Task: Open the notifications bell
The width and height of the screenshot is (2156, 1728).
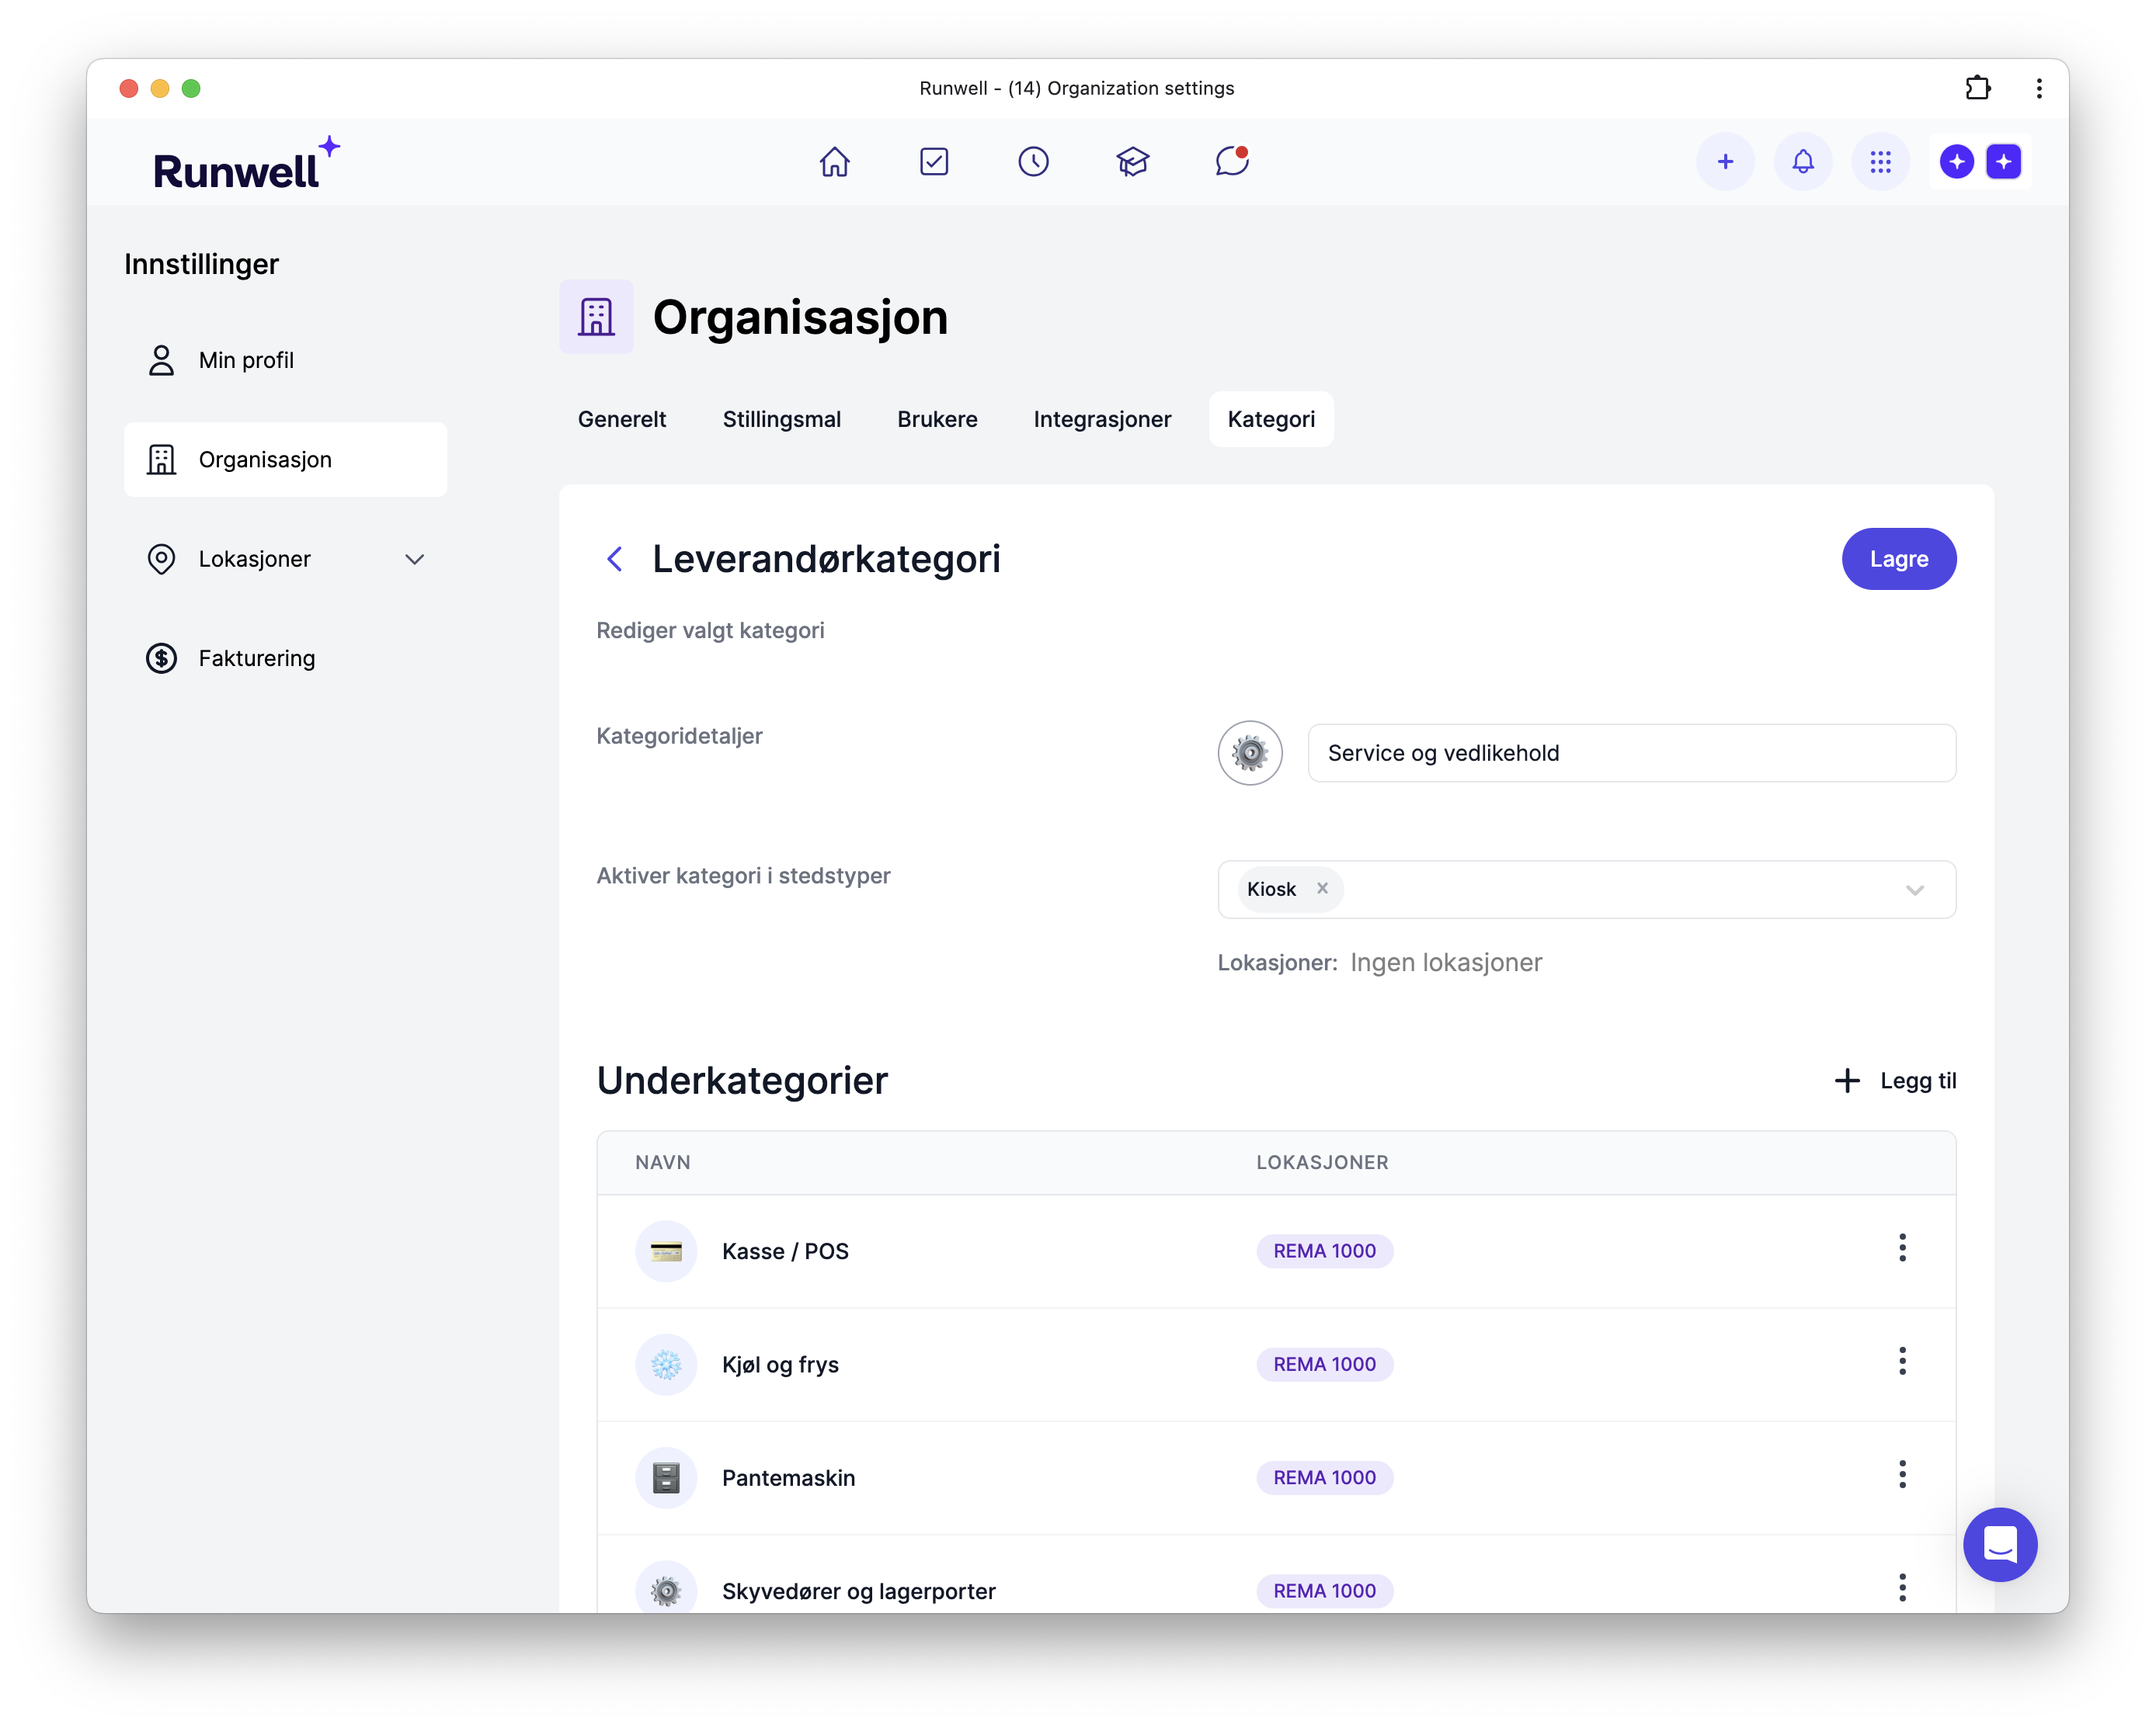Action: [1802, 162]
